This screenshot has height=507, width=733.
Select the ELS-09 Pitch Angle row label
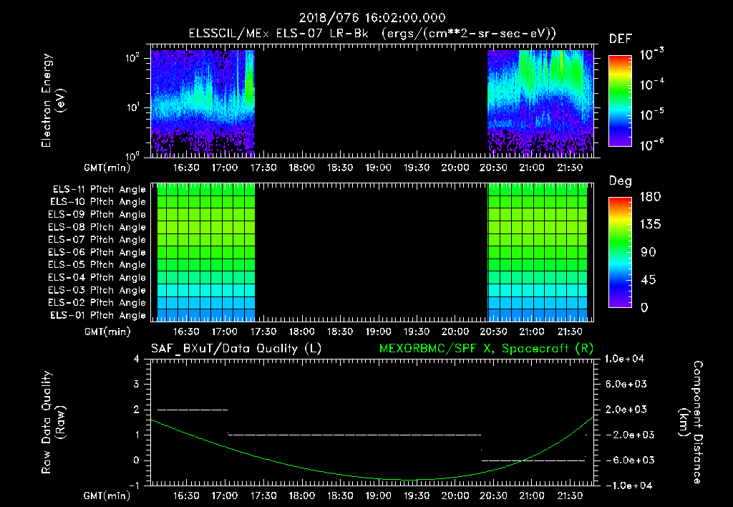tap(97, 215)
